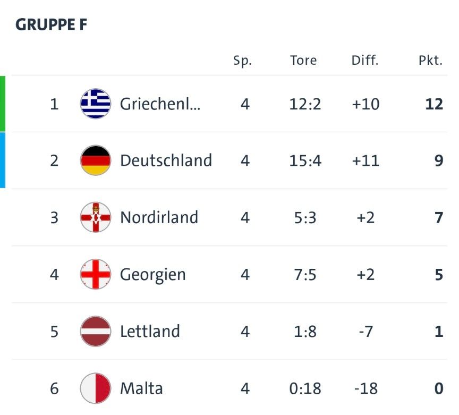
Task: Select the Georgien team name
Action: (153, 274)
